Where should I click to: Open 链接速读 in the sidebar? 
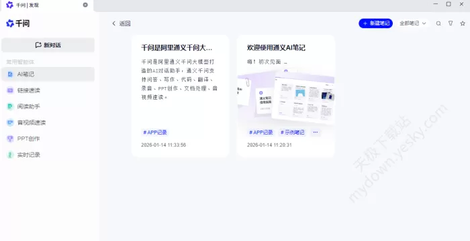(48, 90)
